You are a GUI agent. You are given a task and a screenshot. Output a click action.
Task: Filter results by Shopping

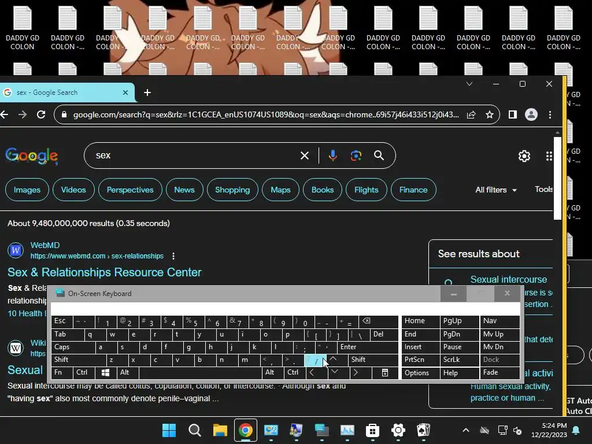point(232,190)
